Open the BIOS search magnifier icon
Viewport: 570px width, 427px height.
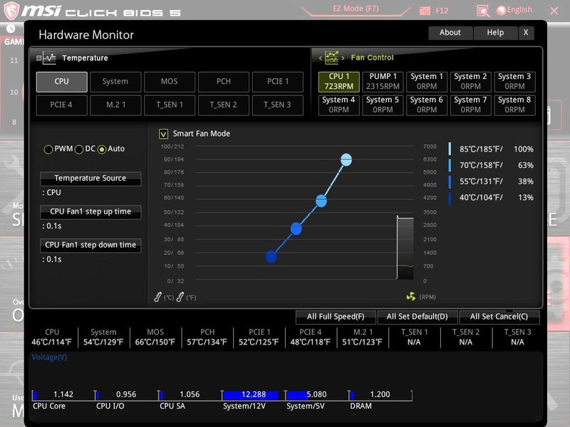[483, 11]
